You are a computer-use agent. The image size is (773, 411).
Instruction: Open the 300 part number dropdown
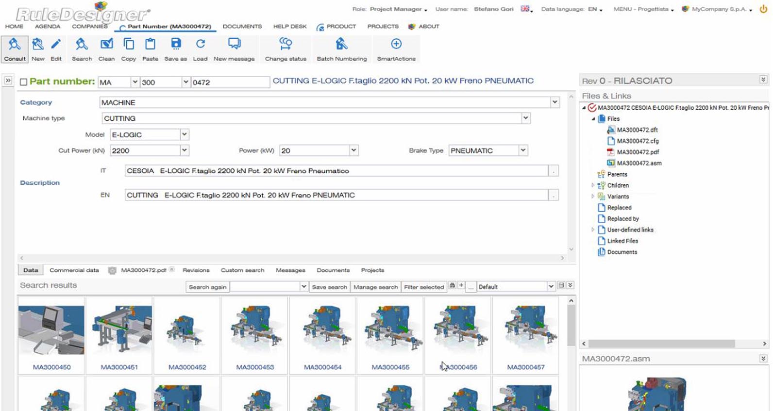(x=185, y=82)
